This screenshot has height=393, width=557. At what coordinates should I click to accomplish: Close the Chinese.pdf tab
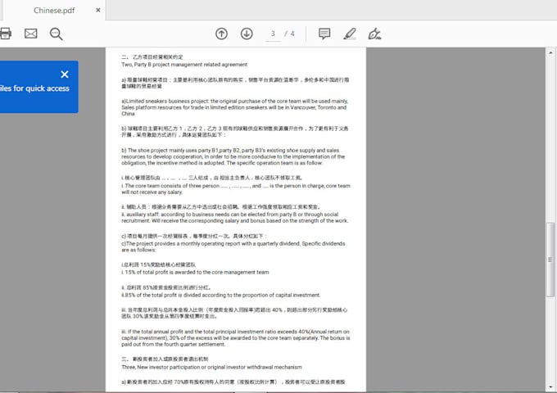pyautogui.click(x=98, y=11)
